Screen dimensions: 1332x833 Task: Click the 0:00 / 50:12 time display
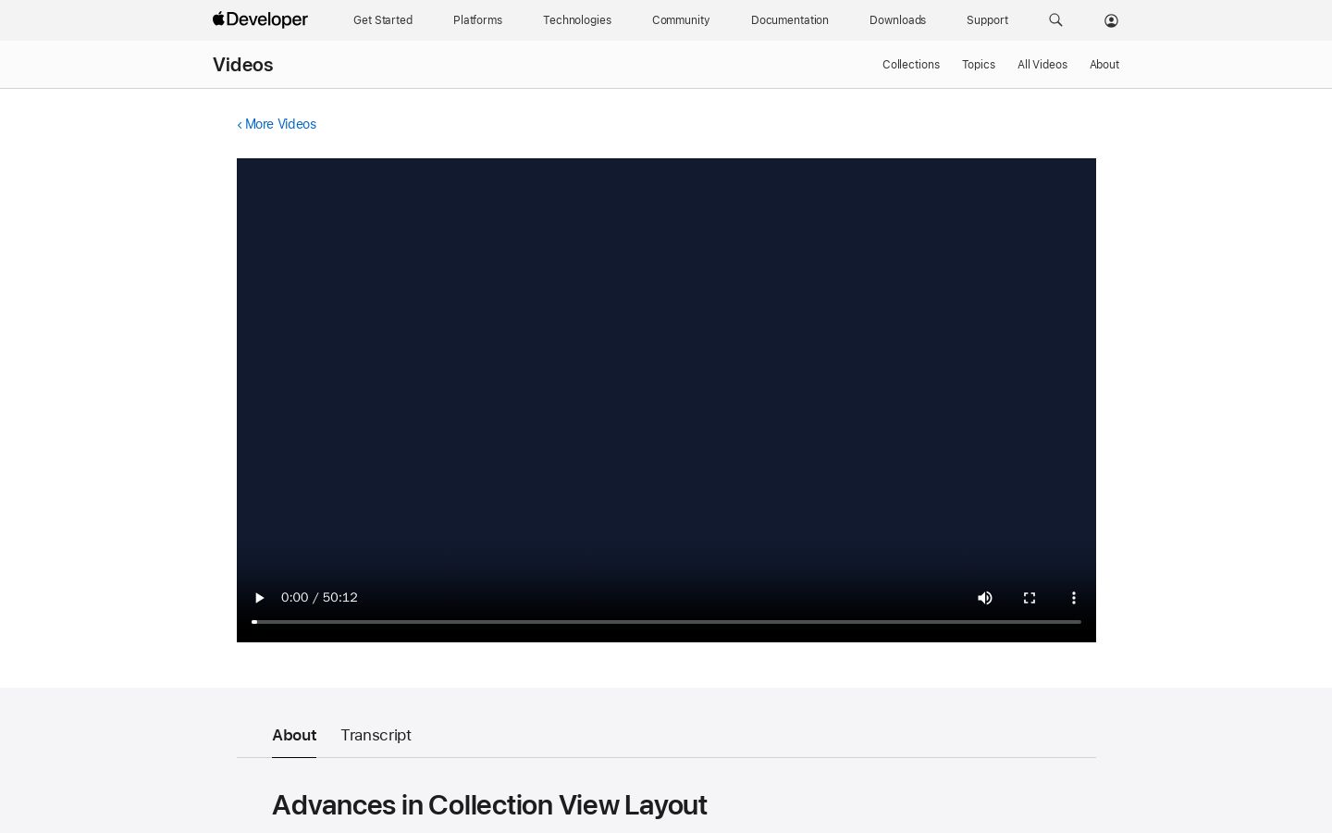[319, 598]
